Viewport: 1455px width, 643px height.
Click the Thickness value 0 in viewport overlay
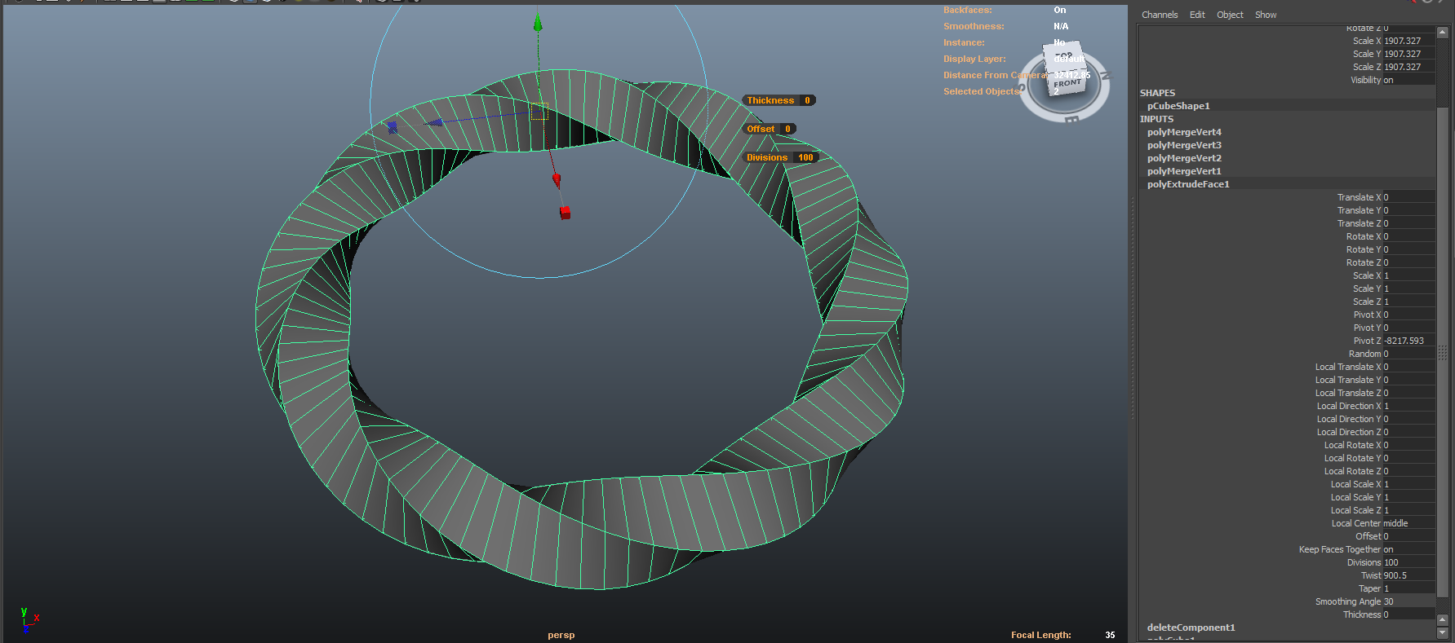point(807,100)
